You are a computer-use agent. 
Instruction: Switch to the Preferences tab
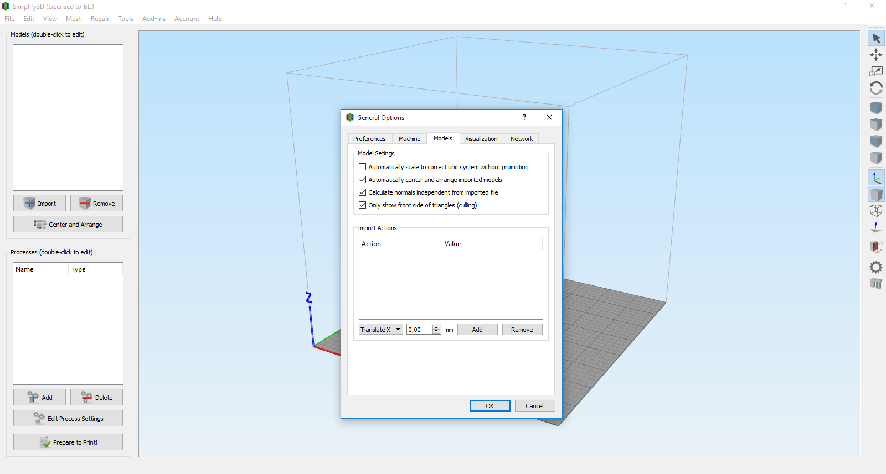click(369, 139)
